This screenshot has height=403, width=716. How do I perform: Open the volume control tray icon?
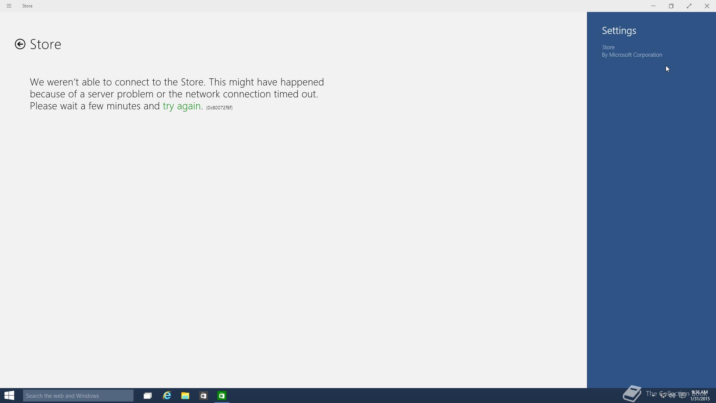pyautogui.click(x=672, y=396)
